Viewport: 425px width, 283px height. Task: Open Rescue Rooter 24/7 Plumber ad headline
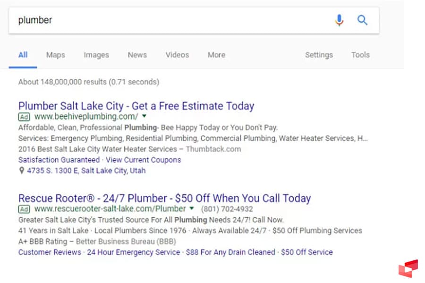tap(164, 198)
